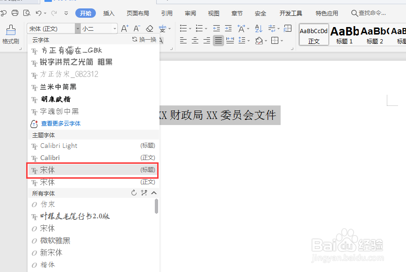Choose font 兰米中简黑
406x272 pixels.
tap(94, 87)
